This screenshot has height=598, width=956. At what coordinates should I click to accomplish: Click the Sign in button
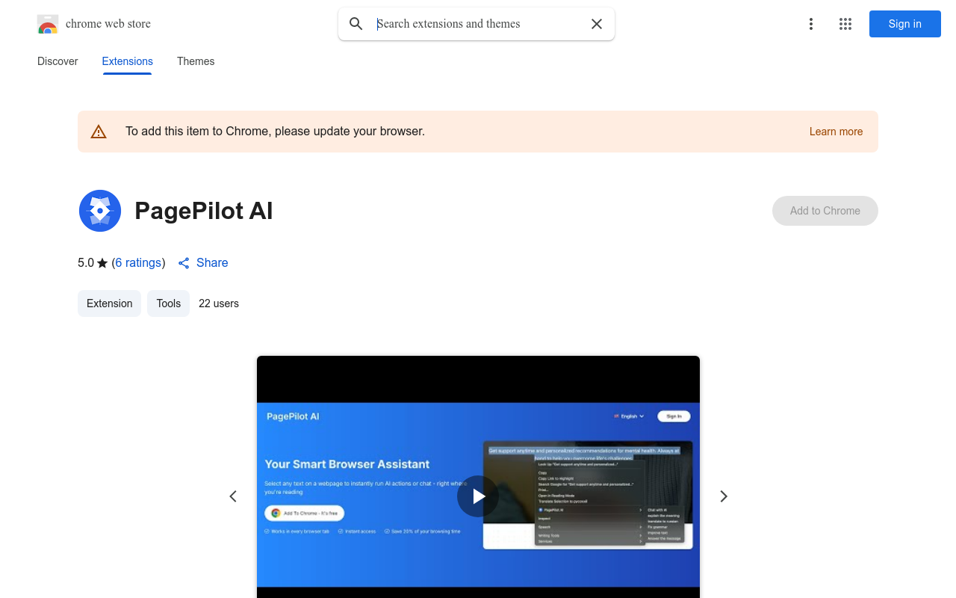pos(905,24)
